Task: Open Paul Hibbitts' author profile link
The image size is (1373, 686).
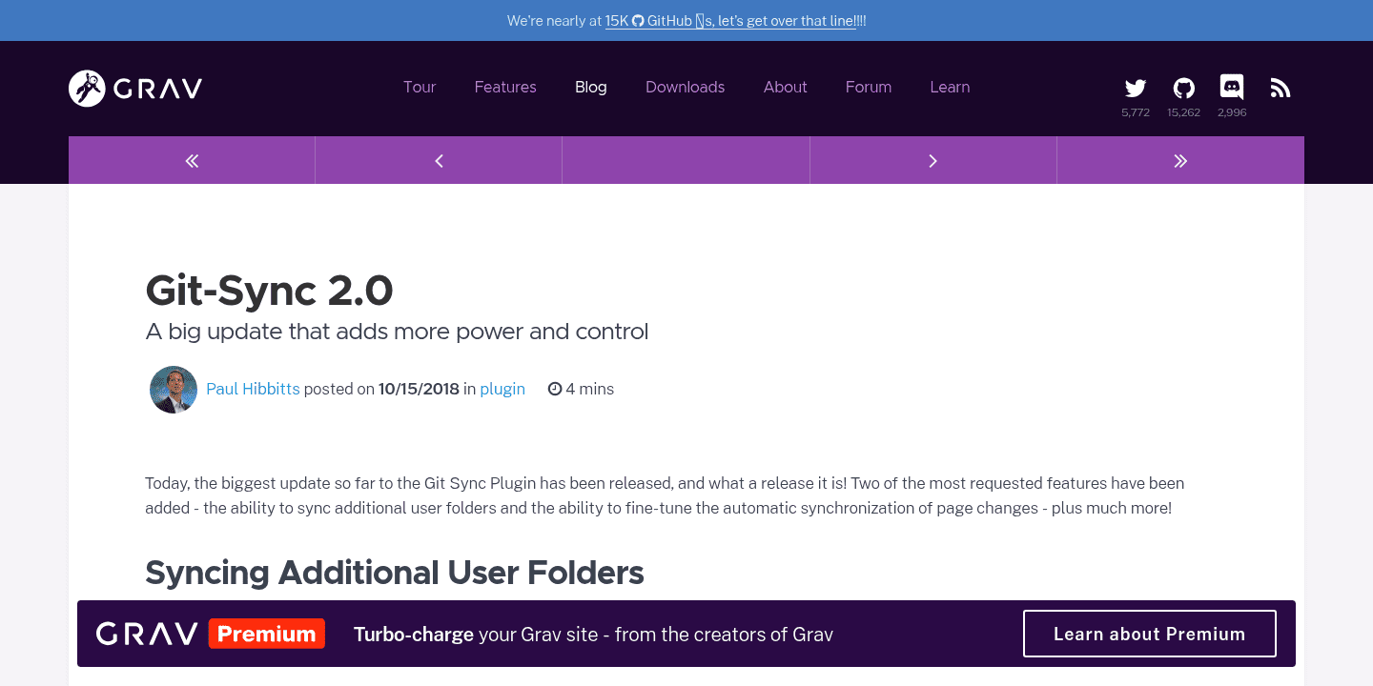Action: [x=253, y=389]
